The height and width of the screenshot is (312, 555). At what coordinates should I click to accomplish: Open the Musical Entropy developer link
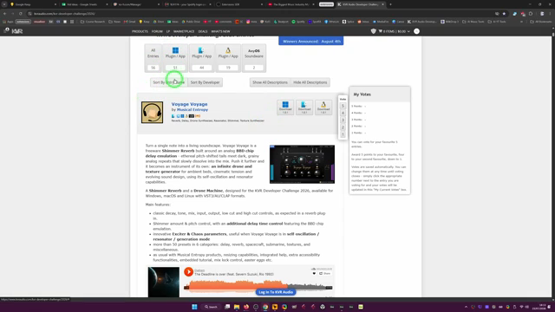[x=193, y=110]
